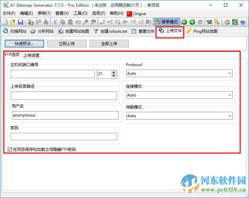Click the import URL list toolbar icon
The height and width of the screenshot is (198, 249).
(30, 22)
